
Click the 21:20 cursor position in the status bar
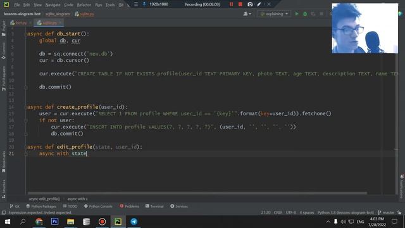tap(266, 213)
